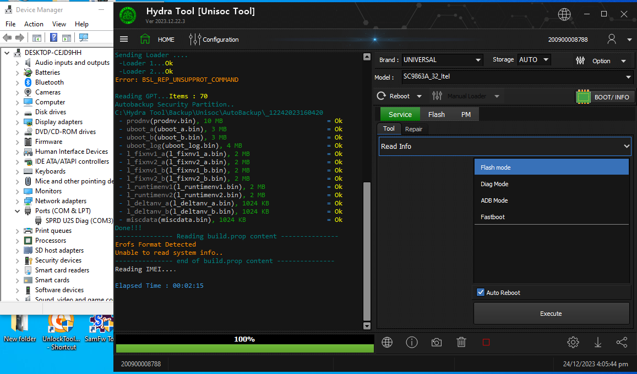Click the download arrow icon
Screen dimensions: 637x374
597,342
